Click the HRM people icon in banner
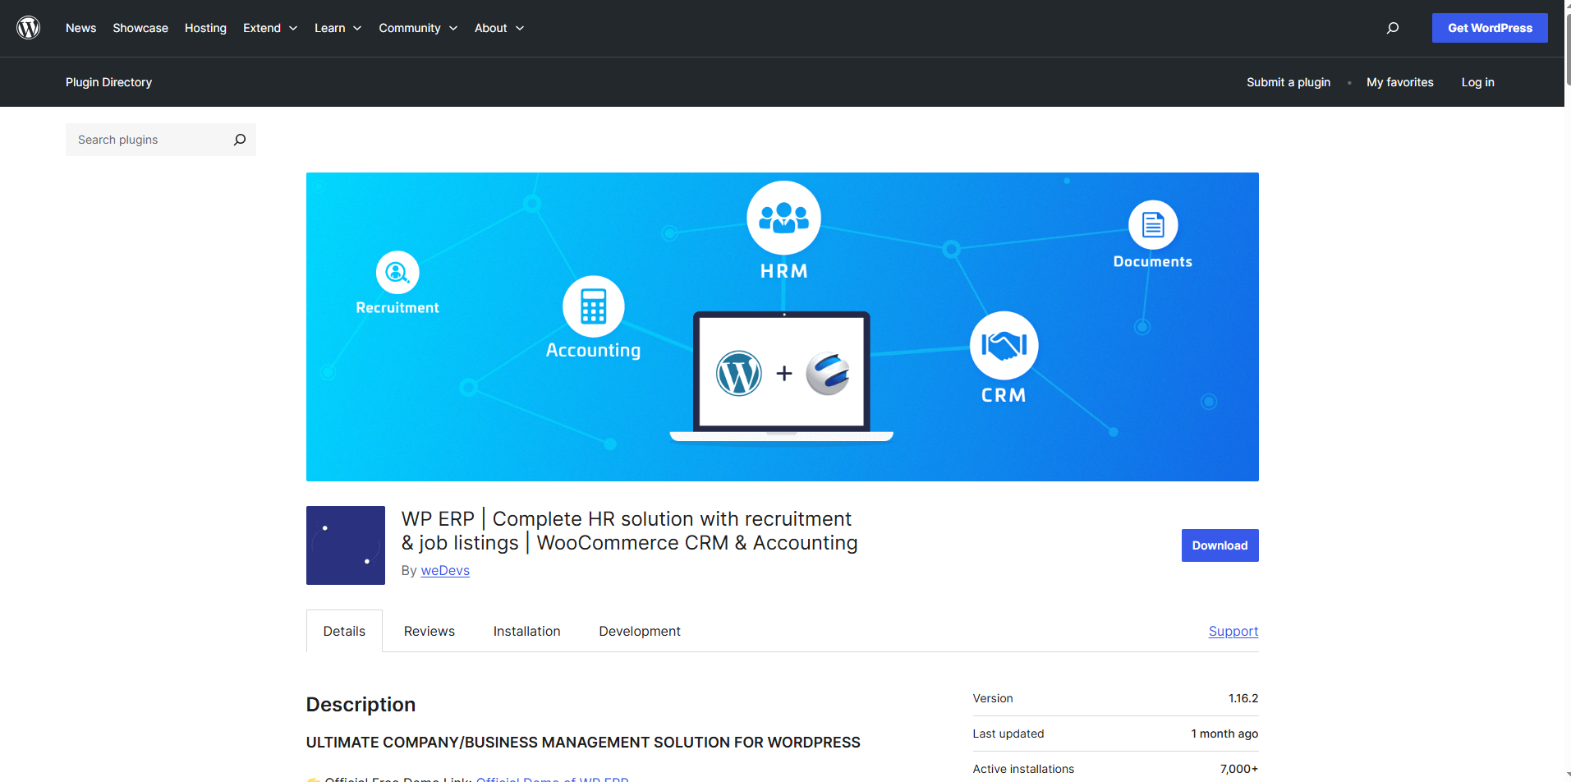The width and height of the screenshot is (1571, 782). 783,218
